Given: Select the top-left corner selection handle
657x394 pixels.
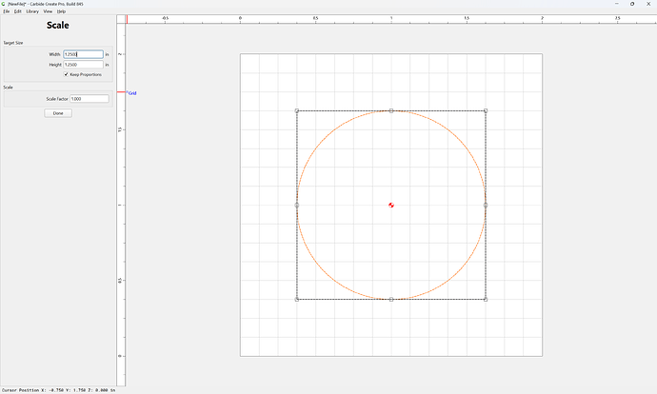Looking at the screenshot, I should coord(297,111).
